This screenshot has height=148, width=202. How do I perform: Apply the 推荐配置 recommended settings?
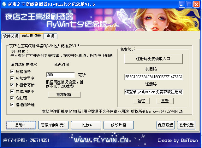(64, 95)
